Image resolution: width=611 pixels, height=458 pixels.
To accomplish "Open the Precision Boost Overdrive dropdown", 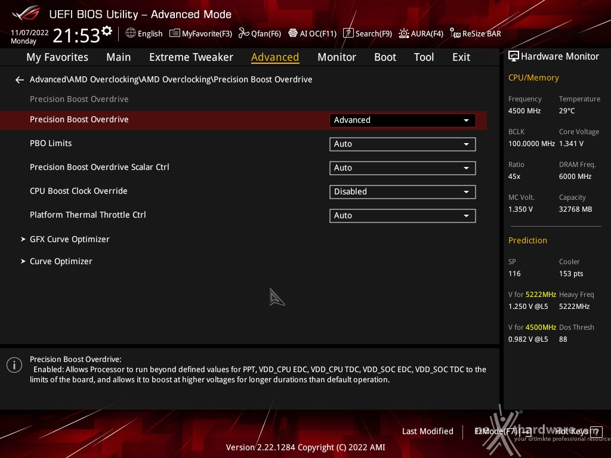I will tap(403, 120).
